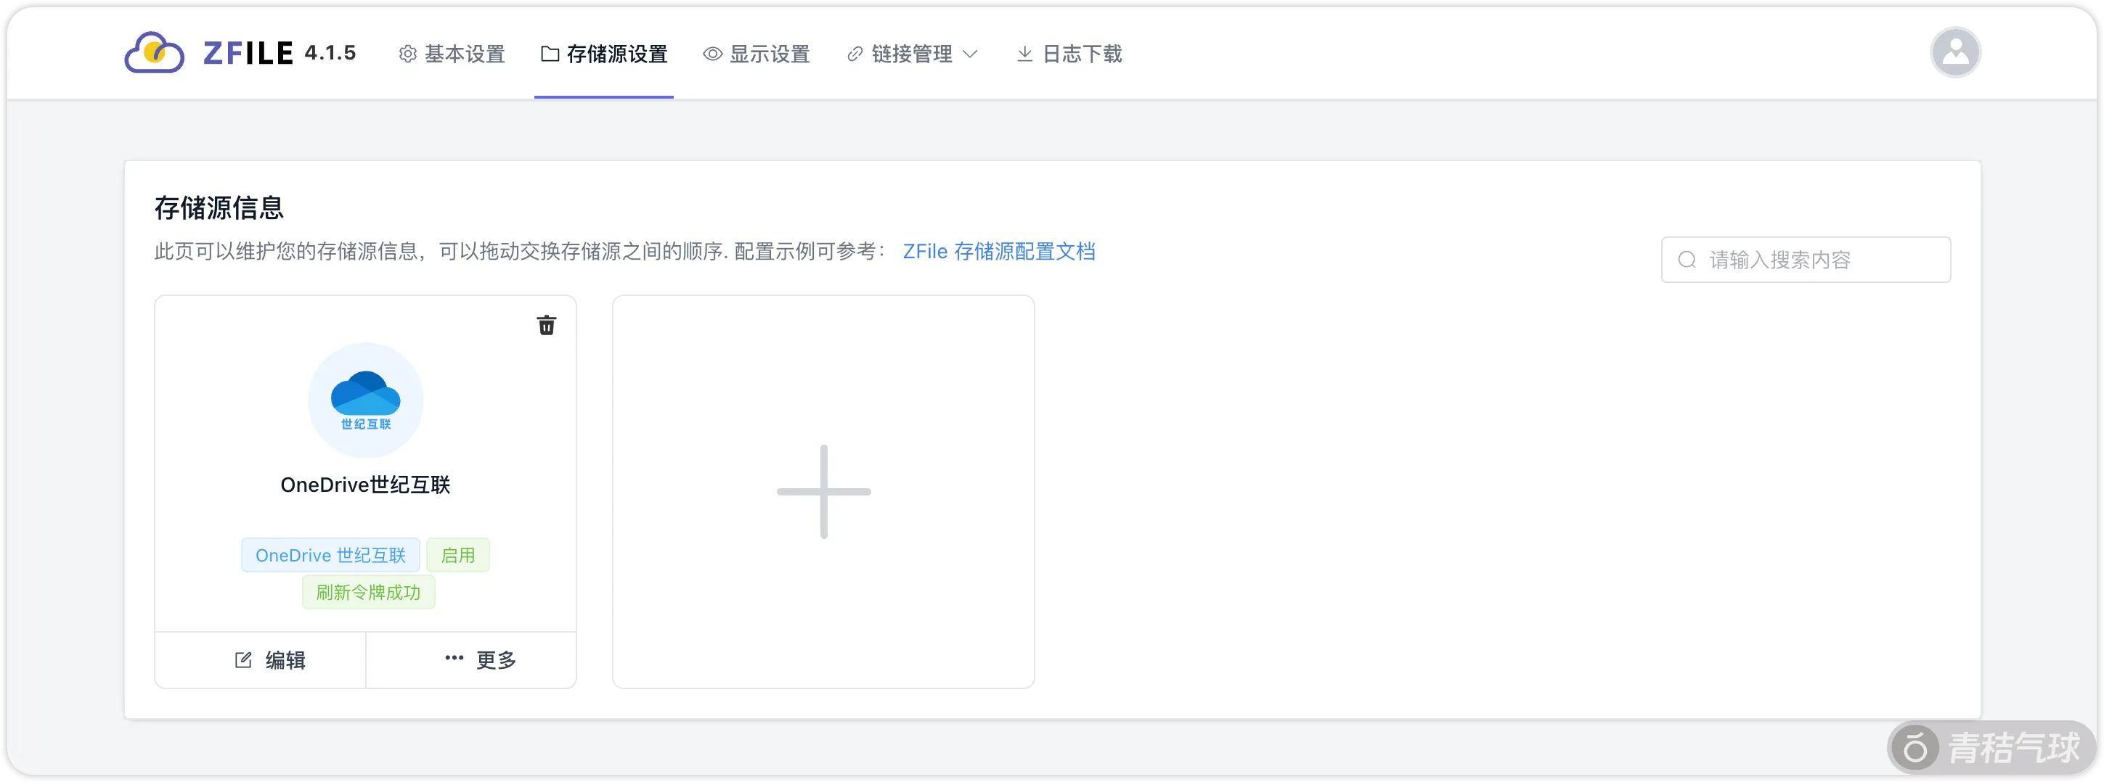The height and width of the screenshot is (782, 2104).
Task: Click 编辑 button on OneDrive card
Action: pos(261,659)
